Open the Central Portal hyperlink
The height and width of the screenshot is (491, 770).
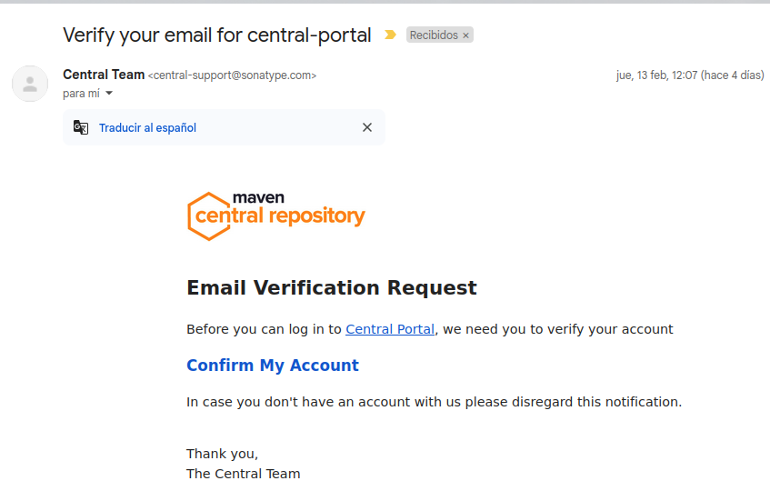click(390, 329)
